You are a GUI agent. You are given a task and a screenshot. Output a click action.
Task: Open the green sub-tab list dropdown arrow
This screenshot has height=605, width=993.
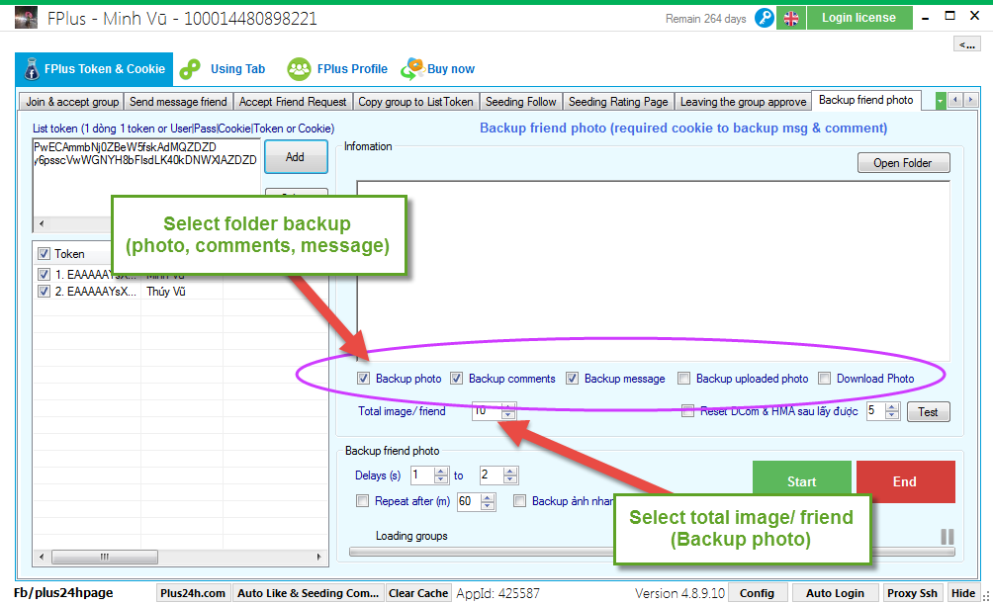point(941,101)
